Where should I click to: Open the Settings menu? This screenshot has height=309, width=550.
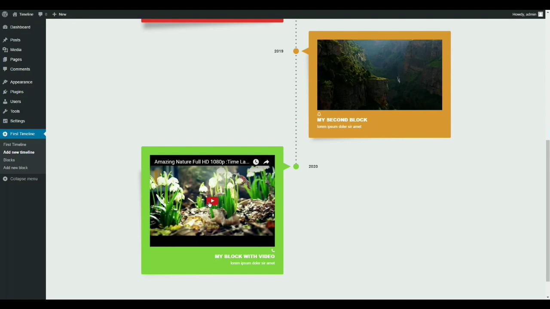pos(18,121)
